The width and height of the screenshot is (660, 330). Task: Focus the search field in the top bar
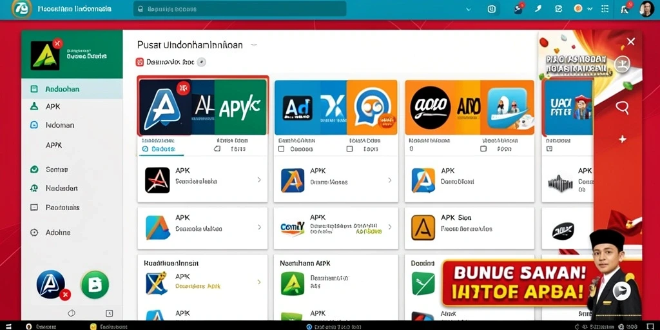[x=240, y=9]
